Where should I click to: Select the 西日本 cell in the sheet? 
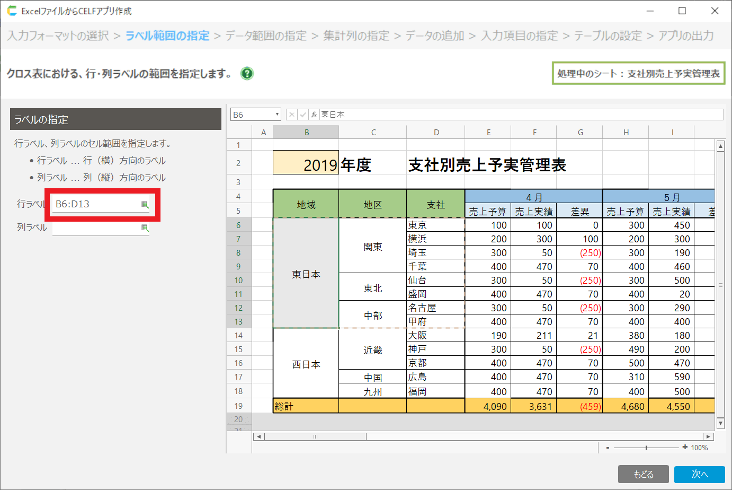306,364
